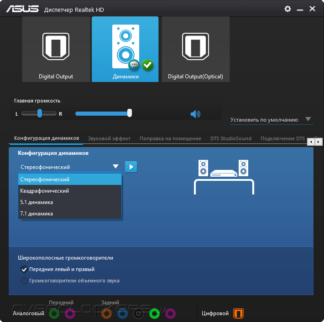The width and height of the screenshot is (324, 322).
Task: Minimize the Realtek HD manager window
Action: click(x=300, y=10)
